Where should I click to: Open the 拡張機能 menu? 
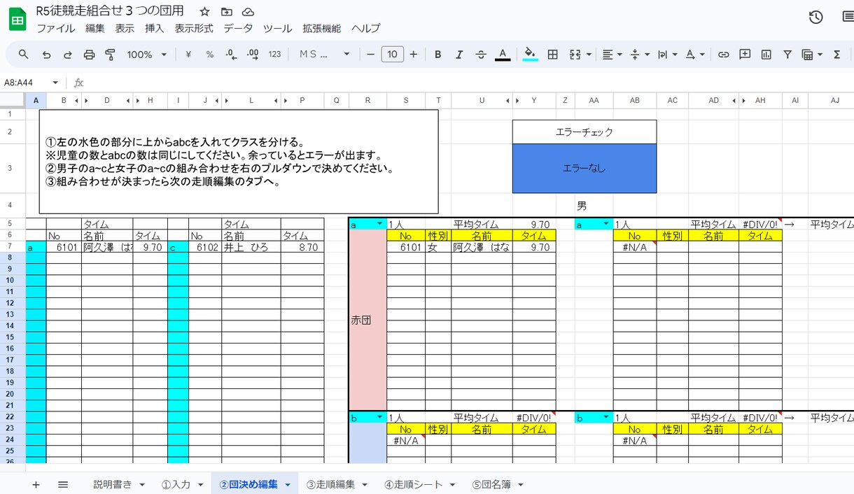322,29
